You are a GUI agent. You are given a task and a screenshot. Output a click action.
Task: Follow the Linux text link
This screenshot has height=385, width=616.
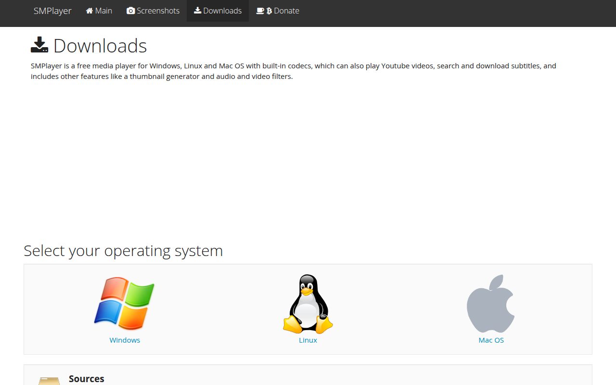308,340
